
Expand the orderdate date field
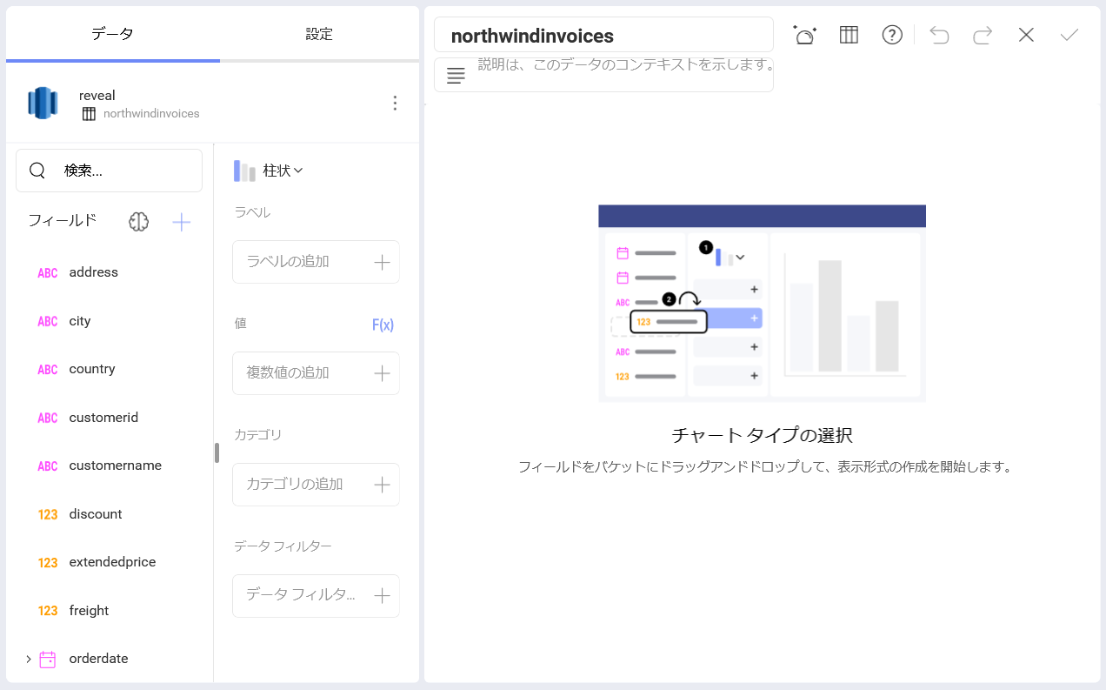(28, 659)
